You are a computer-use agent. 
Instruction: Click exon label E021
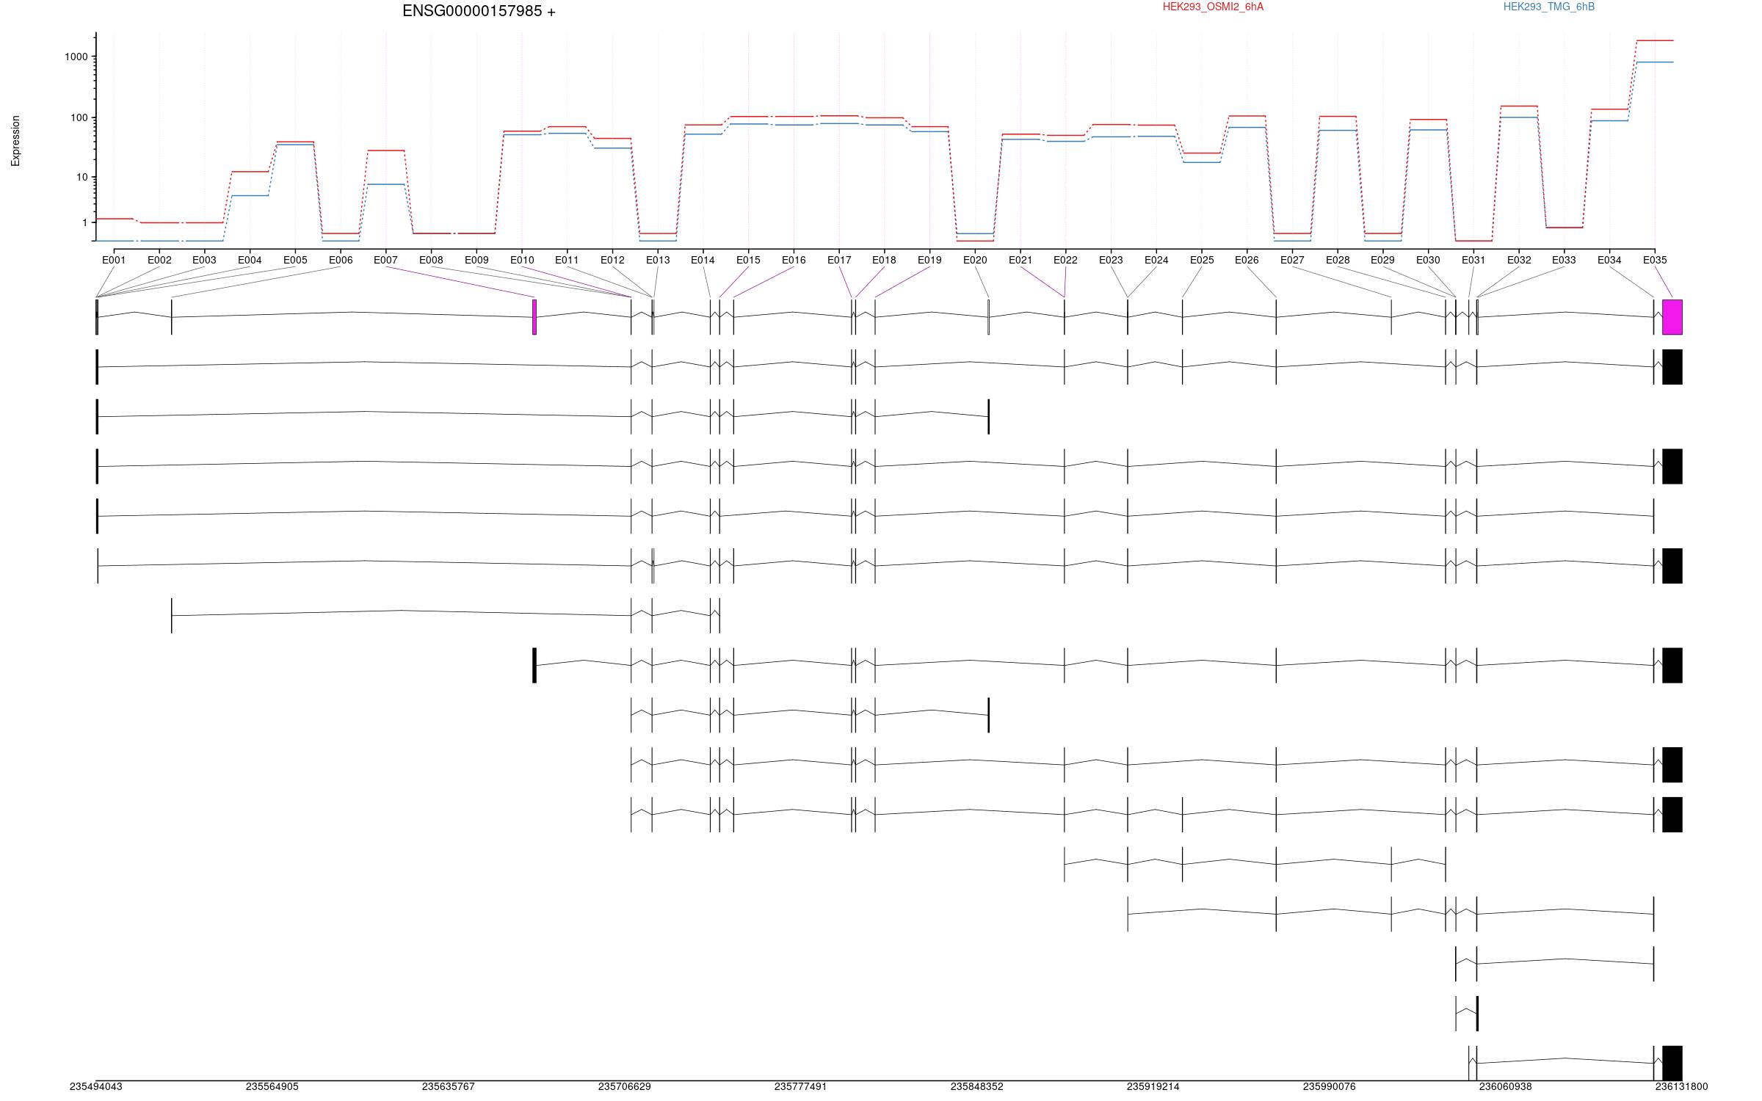pyautogui.click(x=1020, y=260)
